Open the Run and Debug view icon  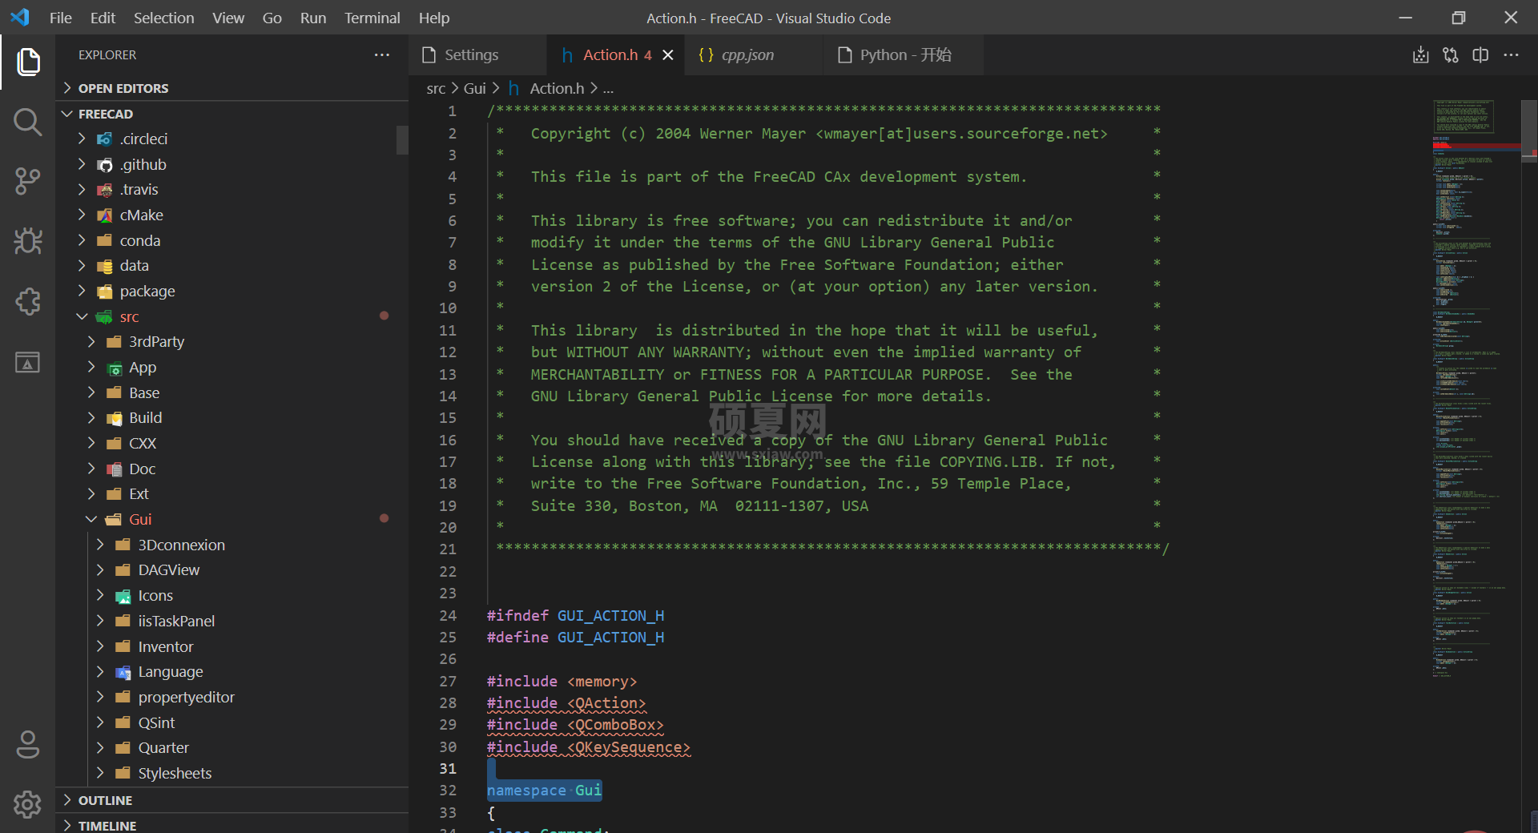pos(28,242)
